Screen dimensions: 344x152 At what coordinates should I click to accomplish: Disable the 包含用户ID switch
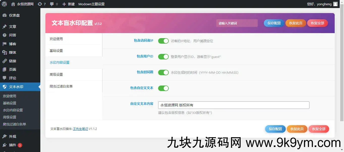pyautogui.click(x=163, y=57)
